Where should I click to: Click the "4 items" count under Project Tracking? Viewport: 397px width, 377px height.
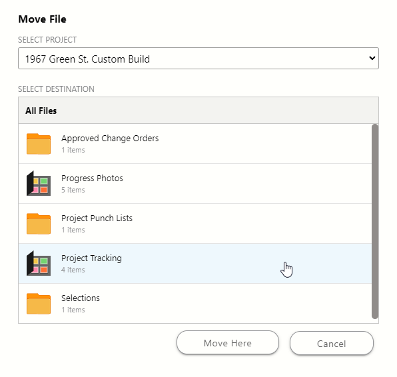coord(73,270)
